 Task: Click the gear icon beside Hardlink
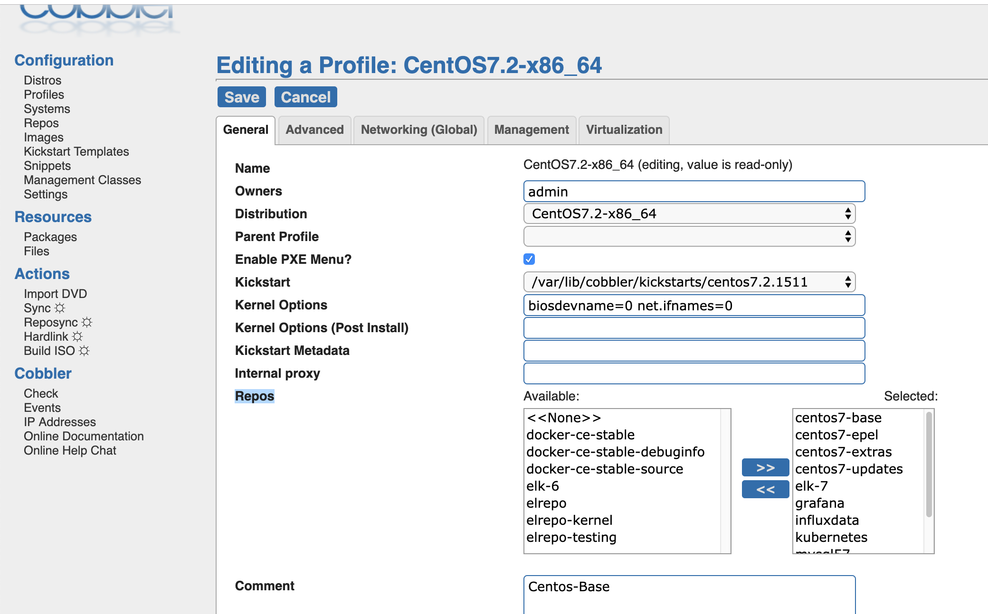(77, 336)
